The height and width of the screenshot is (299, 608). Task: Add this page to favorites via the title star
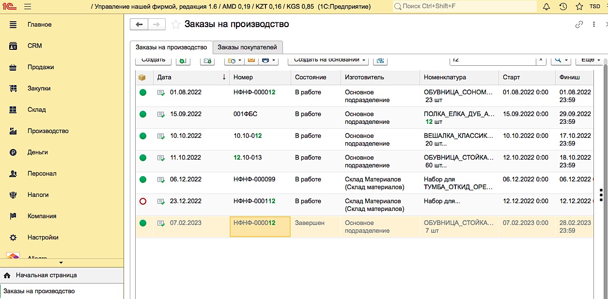[x=176, y=25]
